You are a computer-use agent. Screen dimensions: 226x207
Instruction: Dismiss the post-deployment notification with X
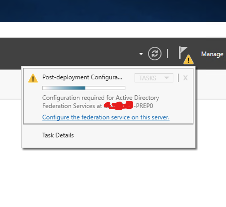pyautogui.click(x=185, y=78)
